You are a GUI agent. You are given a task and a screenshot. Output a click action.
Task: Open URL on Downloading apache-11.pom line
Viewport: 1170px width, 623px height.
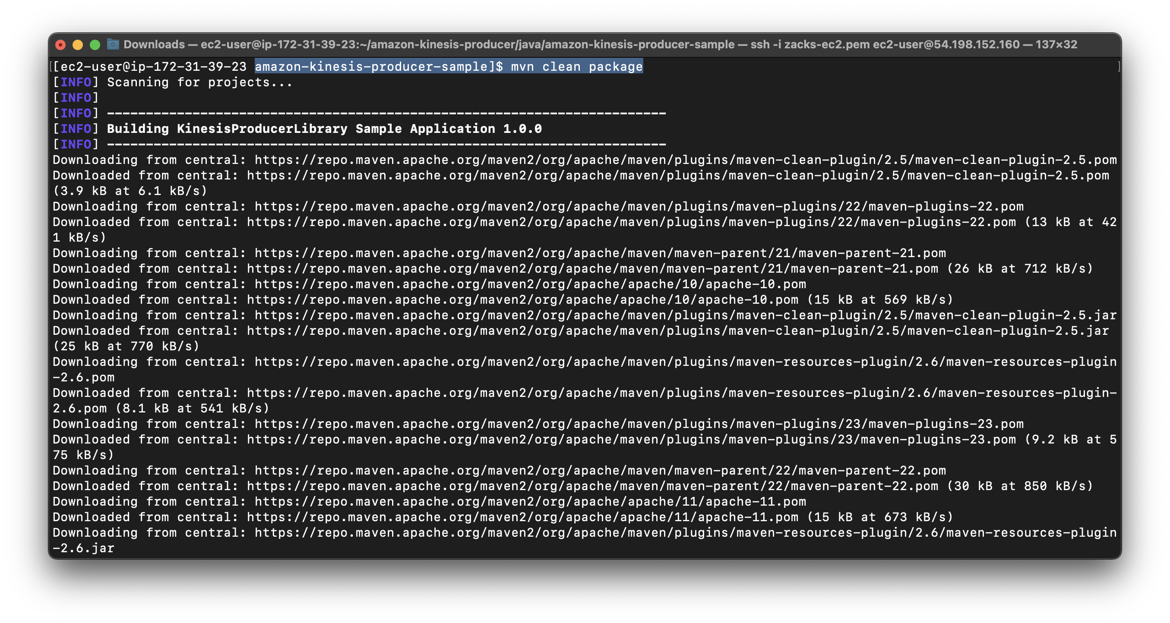530,501
